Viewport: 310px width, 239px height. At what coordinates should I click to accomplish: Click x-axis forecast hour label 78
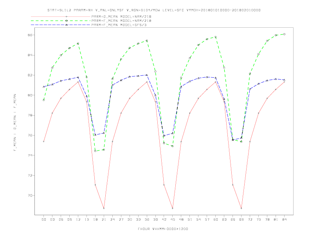click(x=267, y=219)
